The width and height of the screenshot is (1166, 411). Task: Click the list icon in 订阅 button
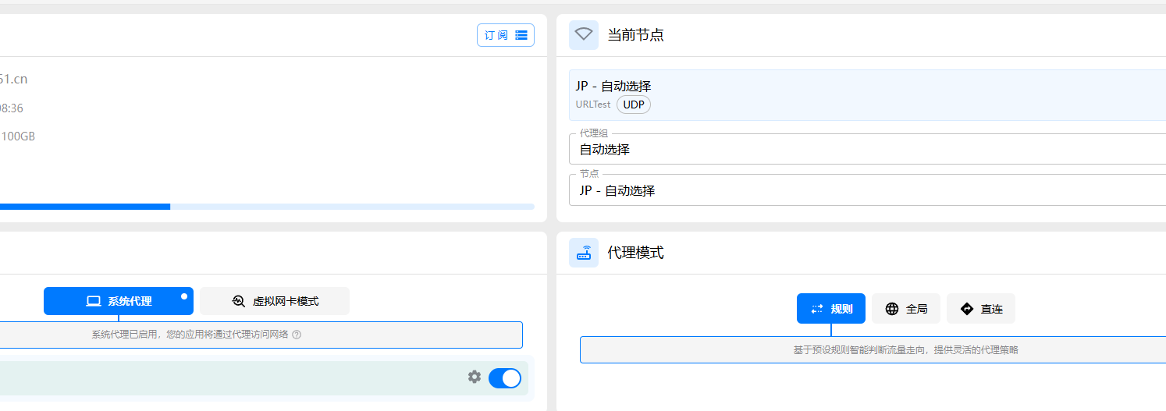click(x=521, y=35)
